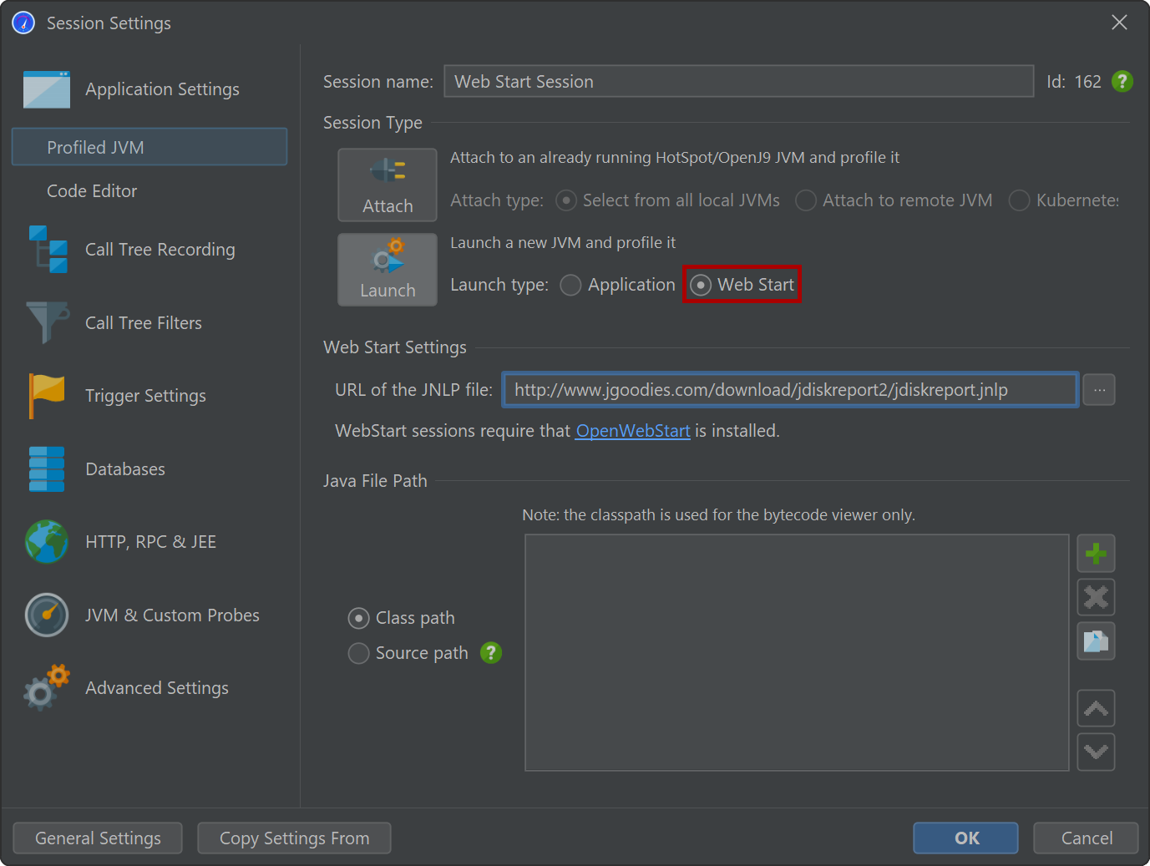Click the green plus add-path icon
This screenshot has width=1150, height=866.
(1096, 554)
